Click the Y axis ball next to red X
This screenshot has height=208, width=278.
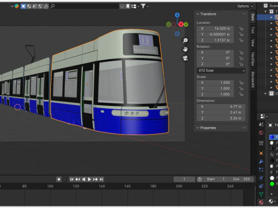point(186,24)
